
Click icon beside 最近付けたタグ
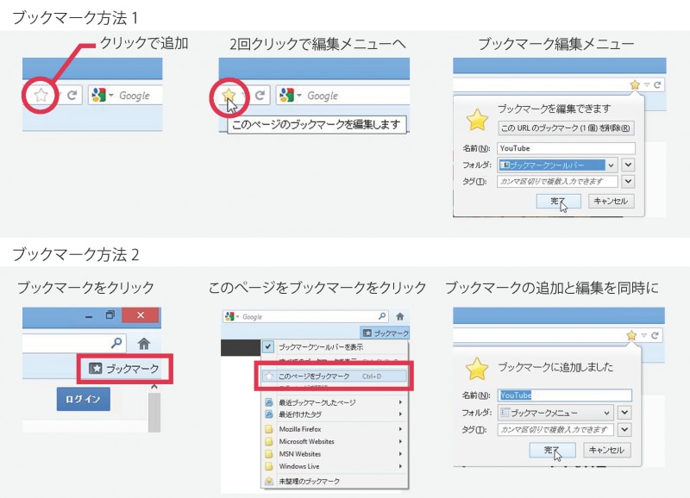[x=269, y=414]
